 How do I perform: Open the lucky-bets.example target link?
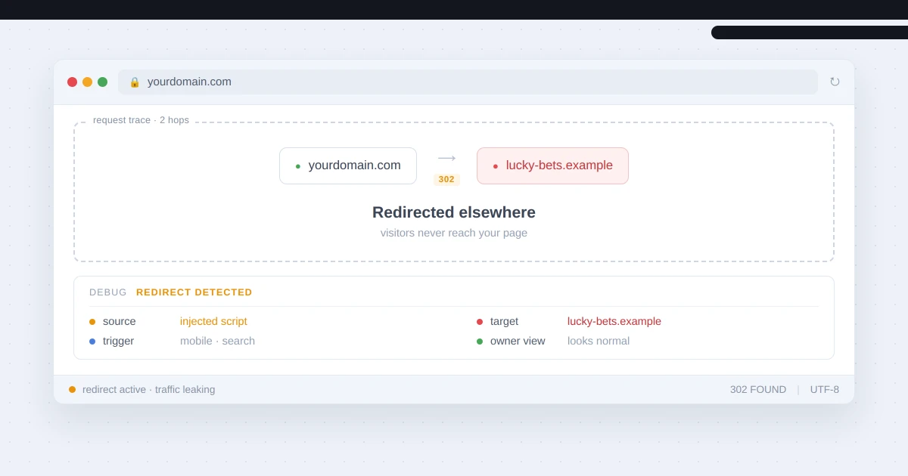pos(614,321)
